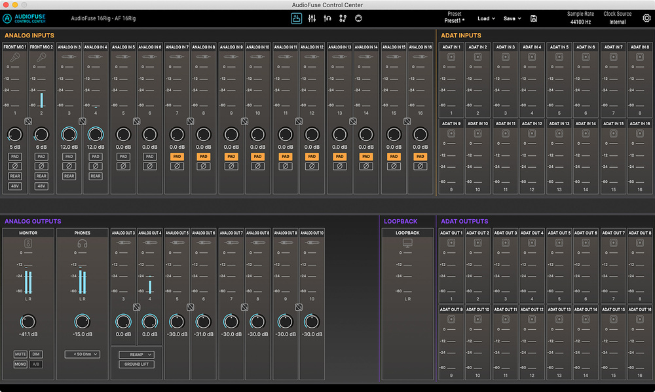Screen dimensions: 655x392
Task: Click the save preset floppy disk icon
Action: [534, 18]
